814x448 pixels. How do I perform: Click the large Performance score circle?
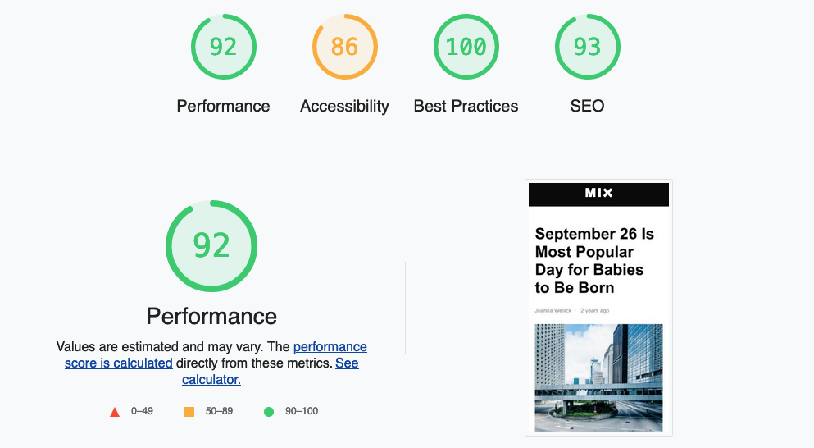[211, 246]
